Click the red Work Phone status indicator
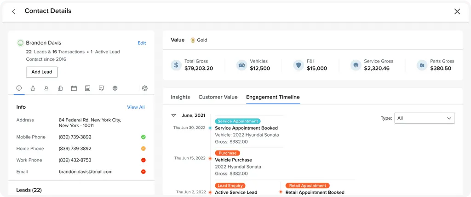471x197 pixels. (x=143, y=160)
